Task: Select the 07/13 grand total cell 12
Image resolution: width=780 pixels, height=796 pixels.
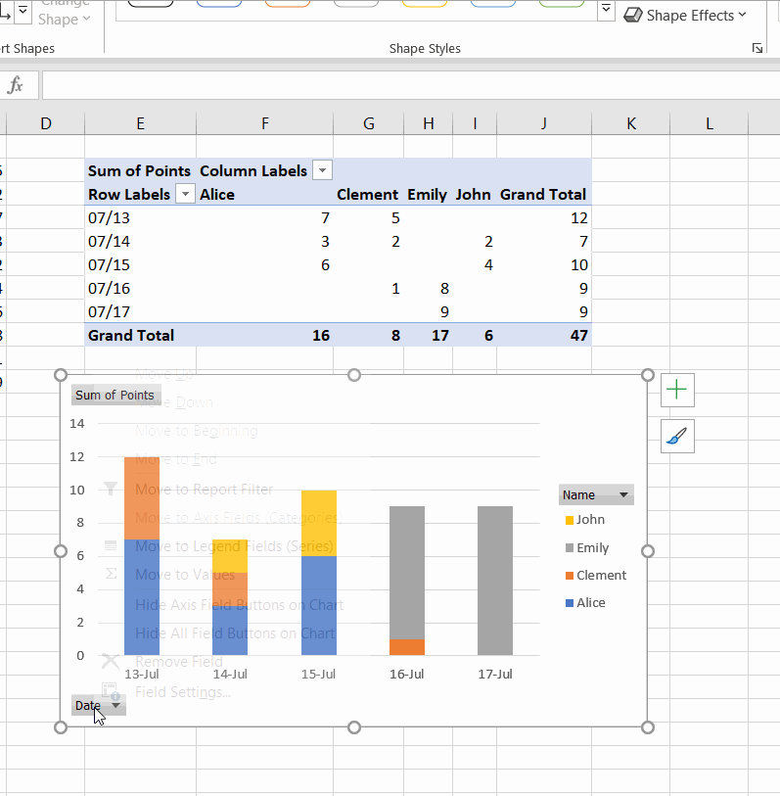Action: click(544, 217)
